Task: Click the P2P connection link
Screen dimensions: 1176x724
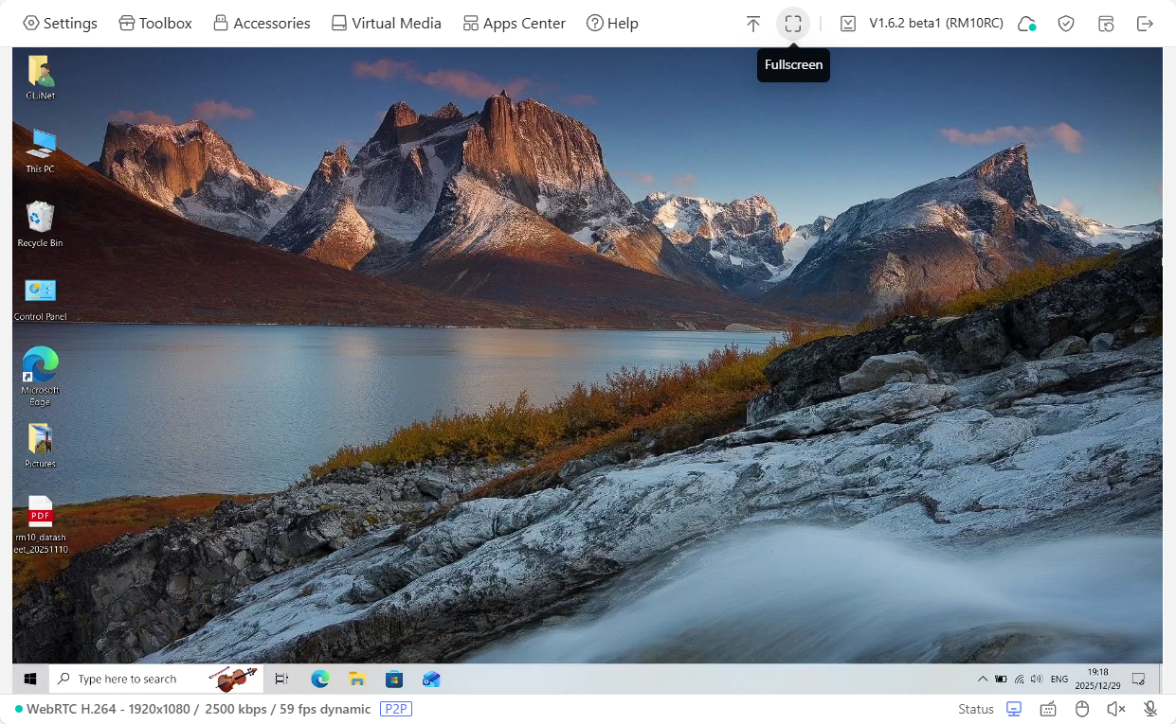Action: pos(396,709)
